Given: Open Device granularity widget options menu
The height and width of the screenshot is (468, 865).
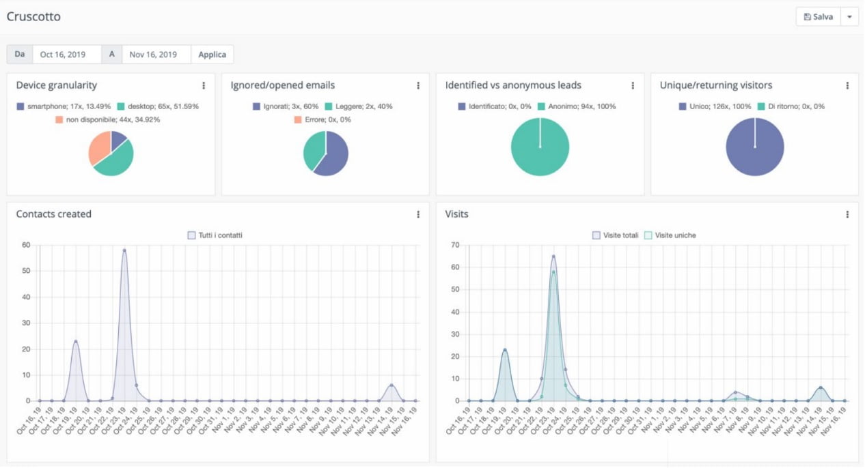Looking at the screenshot, I should [204, 86].
